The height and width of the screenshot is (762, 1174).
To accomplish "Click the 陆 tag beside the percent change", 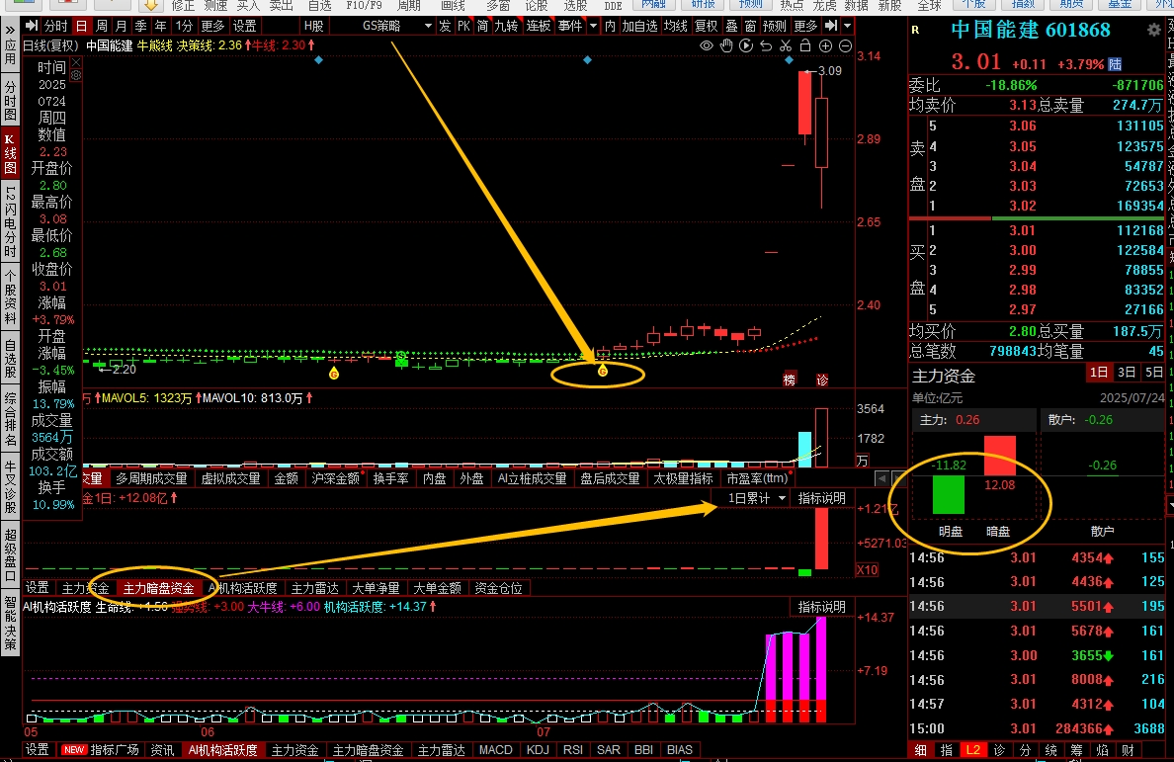I will (x=1115, y=64).
